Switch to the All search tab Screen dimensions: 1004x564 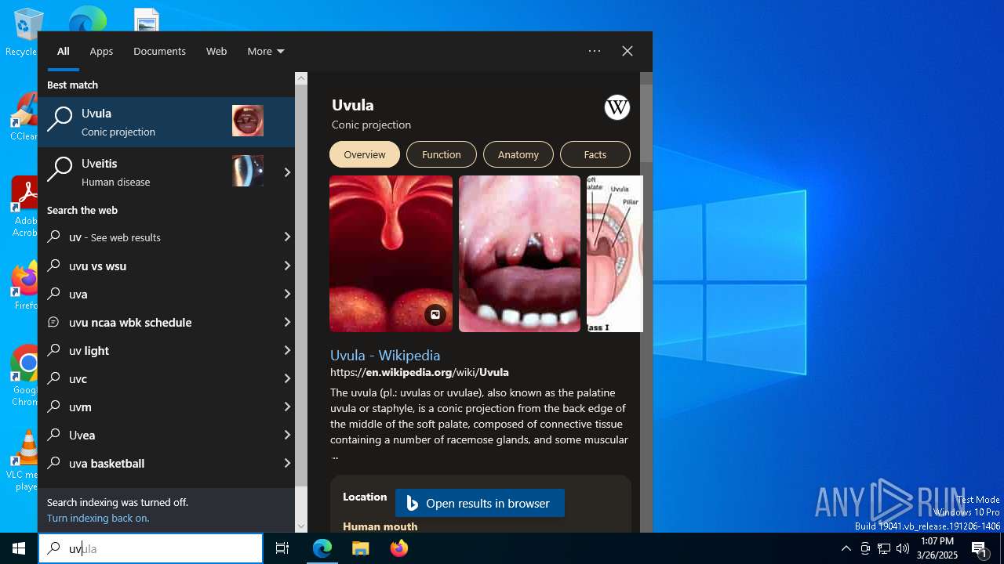coord(64,51)
